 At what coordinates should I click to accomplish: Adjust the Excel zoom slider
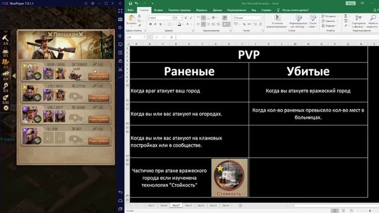pyautogui.click(x=370, y=211)
